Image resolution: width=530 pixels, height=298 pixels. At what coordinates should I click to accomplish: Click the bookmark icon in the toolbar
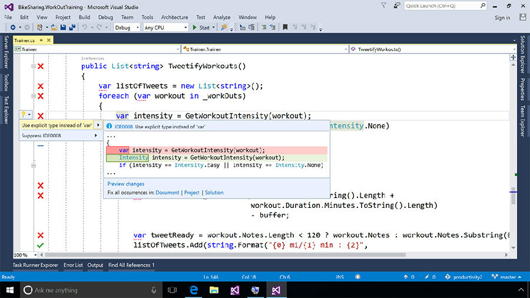tap(285, 27)
